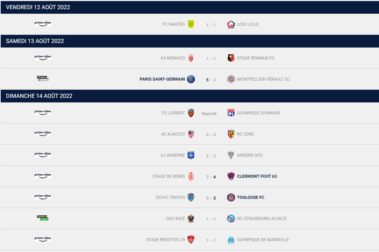The image size is (379, 252).
Task: Open the Clermont Foot 63 team link
Action: click(x=257, y=176)
